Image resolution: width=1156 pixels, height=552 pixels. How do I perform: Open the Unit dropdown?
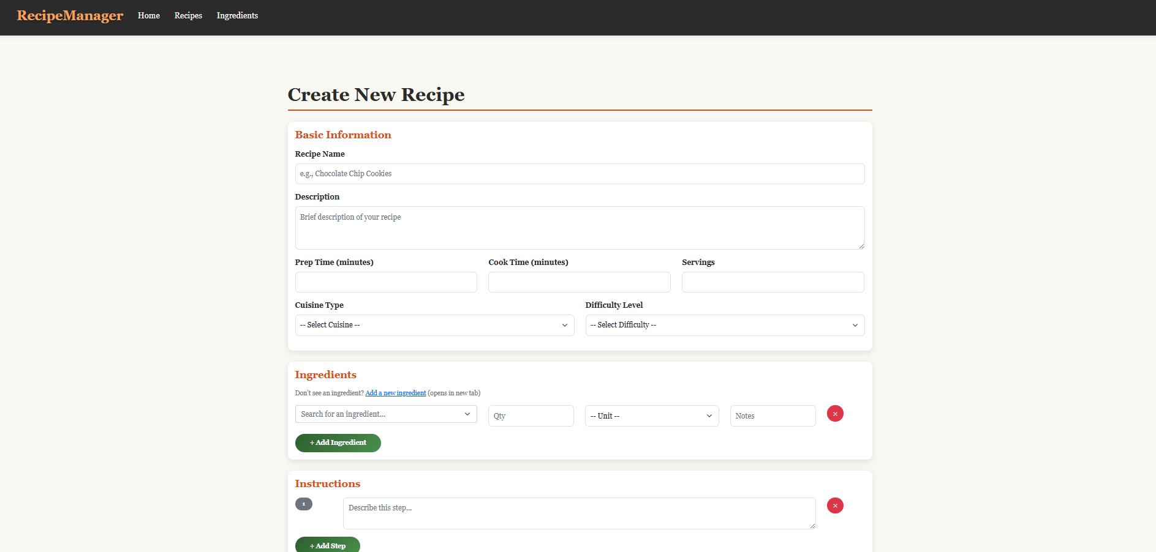651,416
